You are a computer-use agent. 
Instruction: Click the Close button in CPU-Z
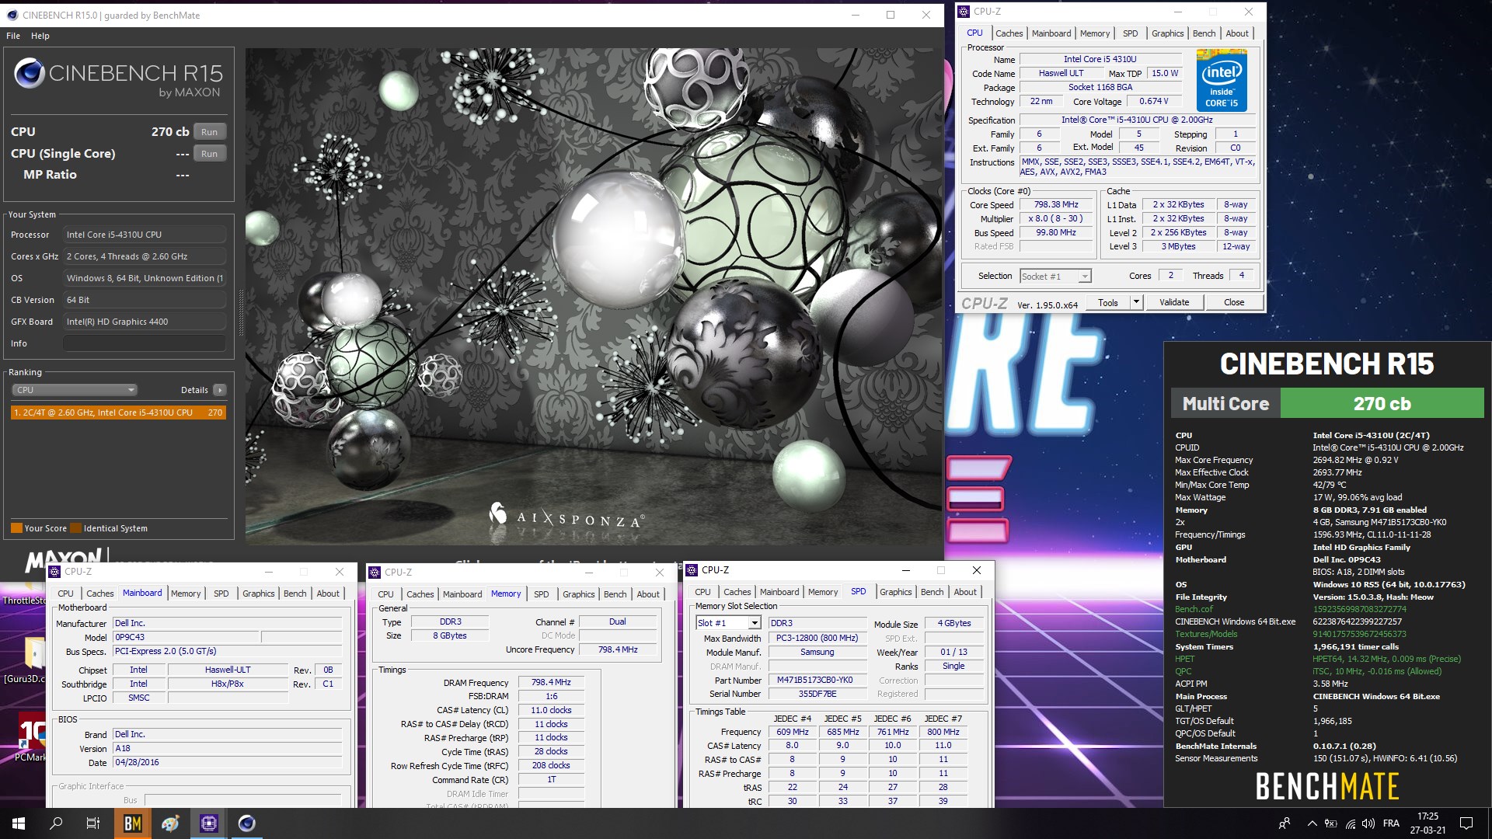point(1234,302)
